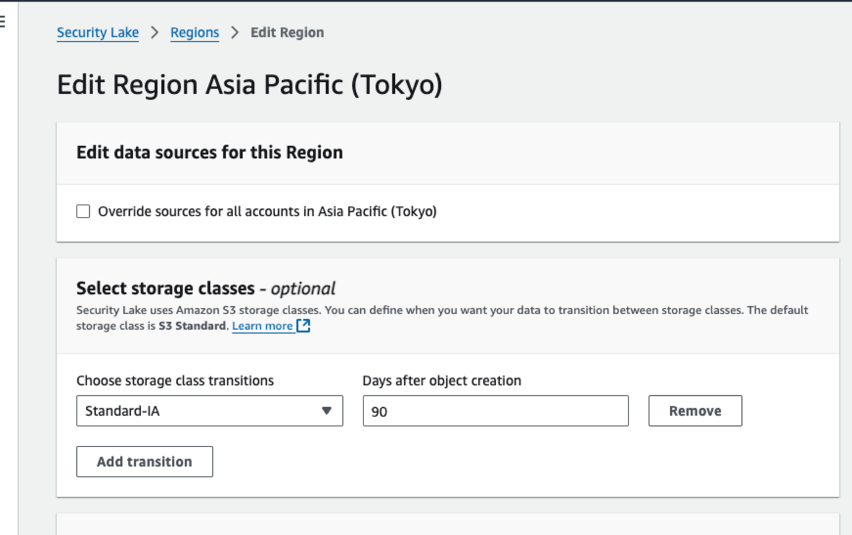Click the chevron separator after Regions breadcrumb
This screenshot has width=852, height=535.
[235, 33]
